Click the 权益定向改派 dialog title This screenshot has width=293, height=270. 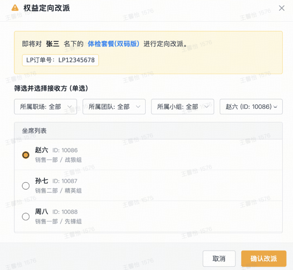click(47, 8)
